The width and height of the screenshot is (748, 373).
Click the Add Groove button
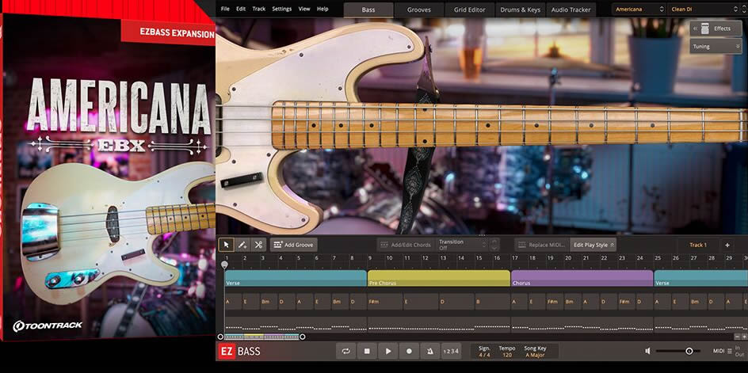click(x=294, y=245)
